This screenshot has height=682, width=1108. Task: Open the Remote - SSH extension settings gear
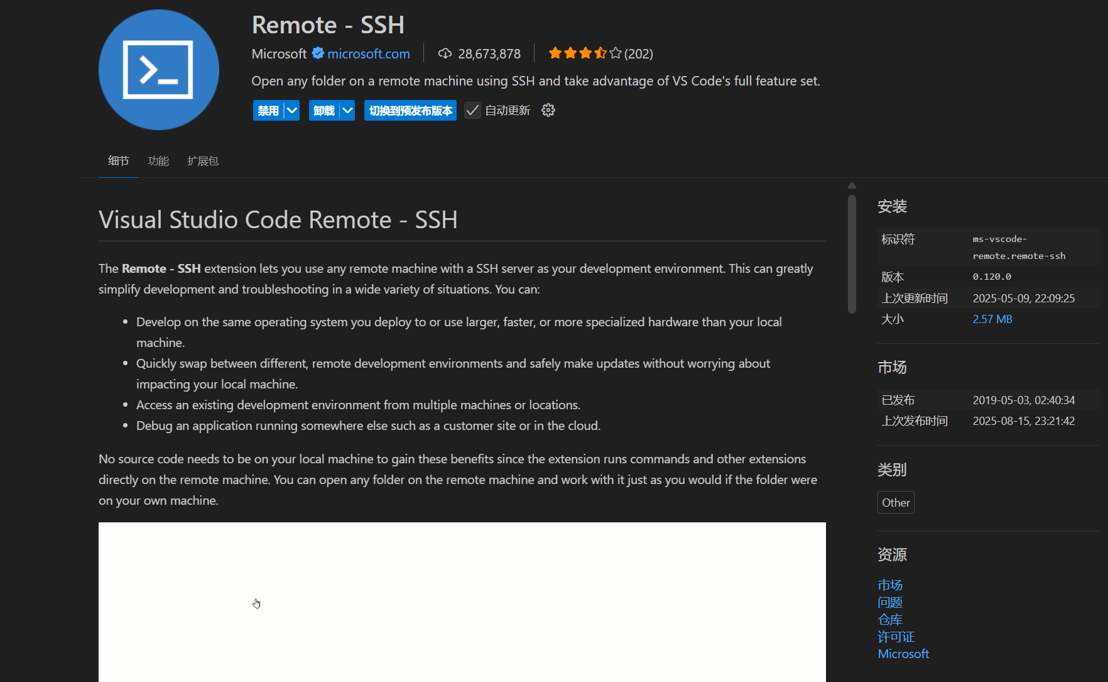(548, 110)
